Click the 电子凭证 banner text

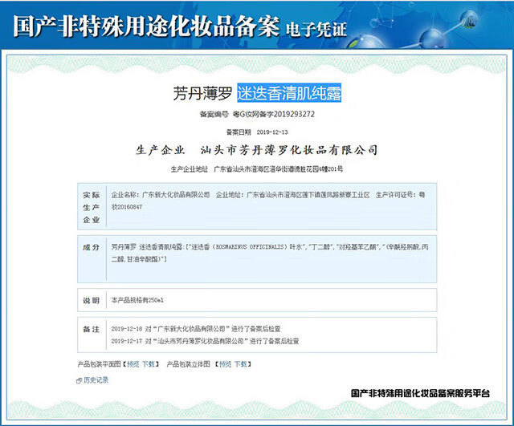pyautogui.click(x=316, y=30)
